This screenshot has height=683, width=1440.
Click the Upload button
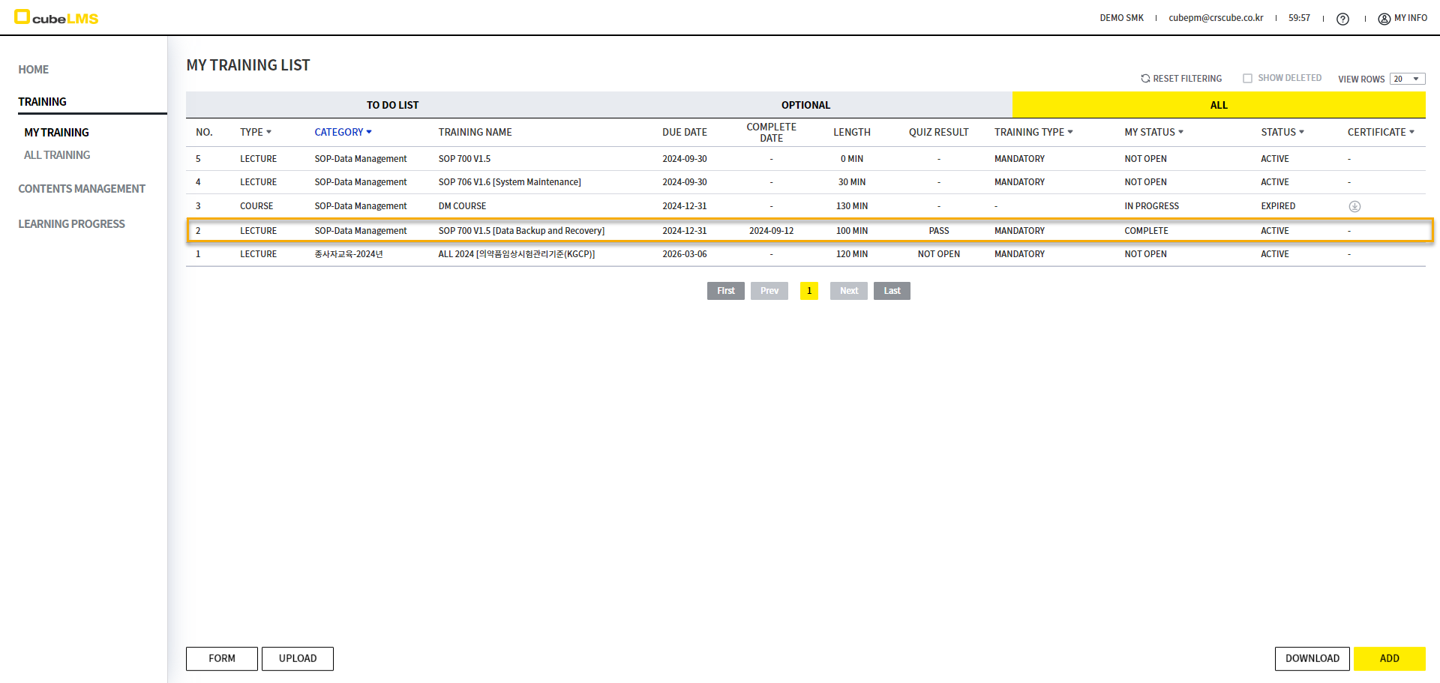[x=298, y=658]
